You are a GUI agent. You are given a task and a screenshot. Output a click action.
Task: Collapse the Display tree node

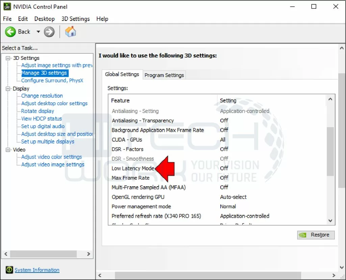pyautogui.click(x=8, y=89)
